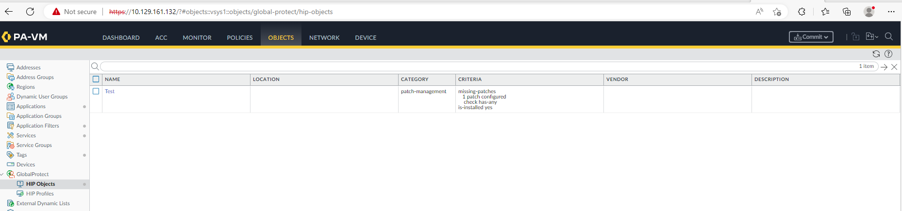Refresh the HIP objects list

(876, 54)
